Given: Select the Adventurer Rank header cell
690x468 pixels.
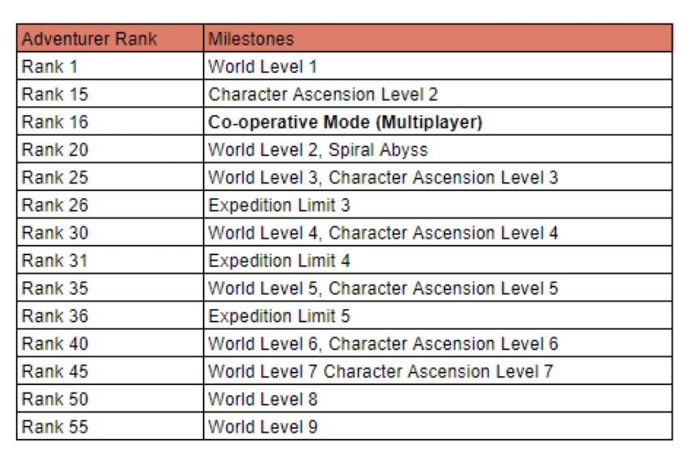Looking at the screenshot, I should pos(110,38).
